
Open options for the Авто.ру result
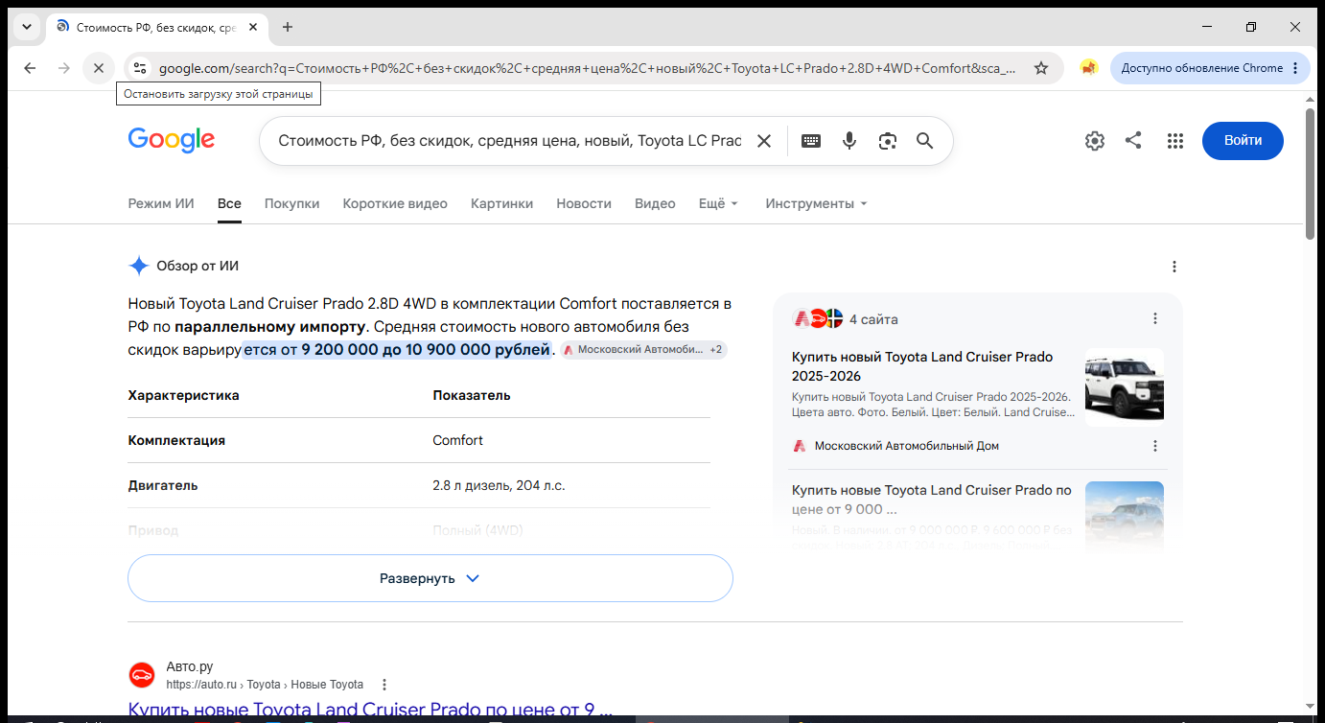(x=384, y=685)
